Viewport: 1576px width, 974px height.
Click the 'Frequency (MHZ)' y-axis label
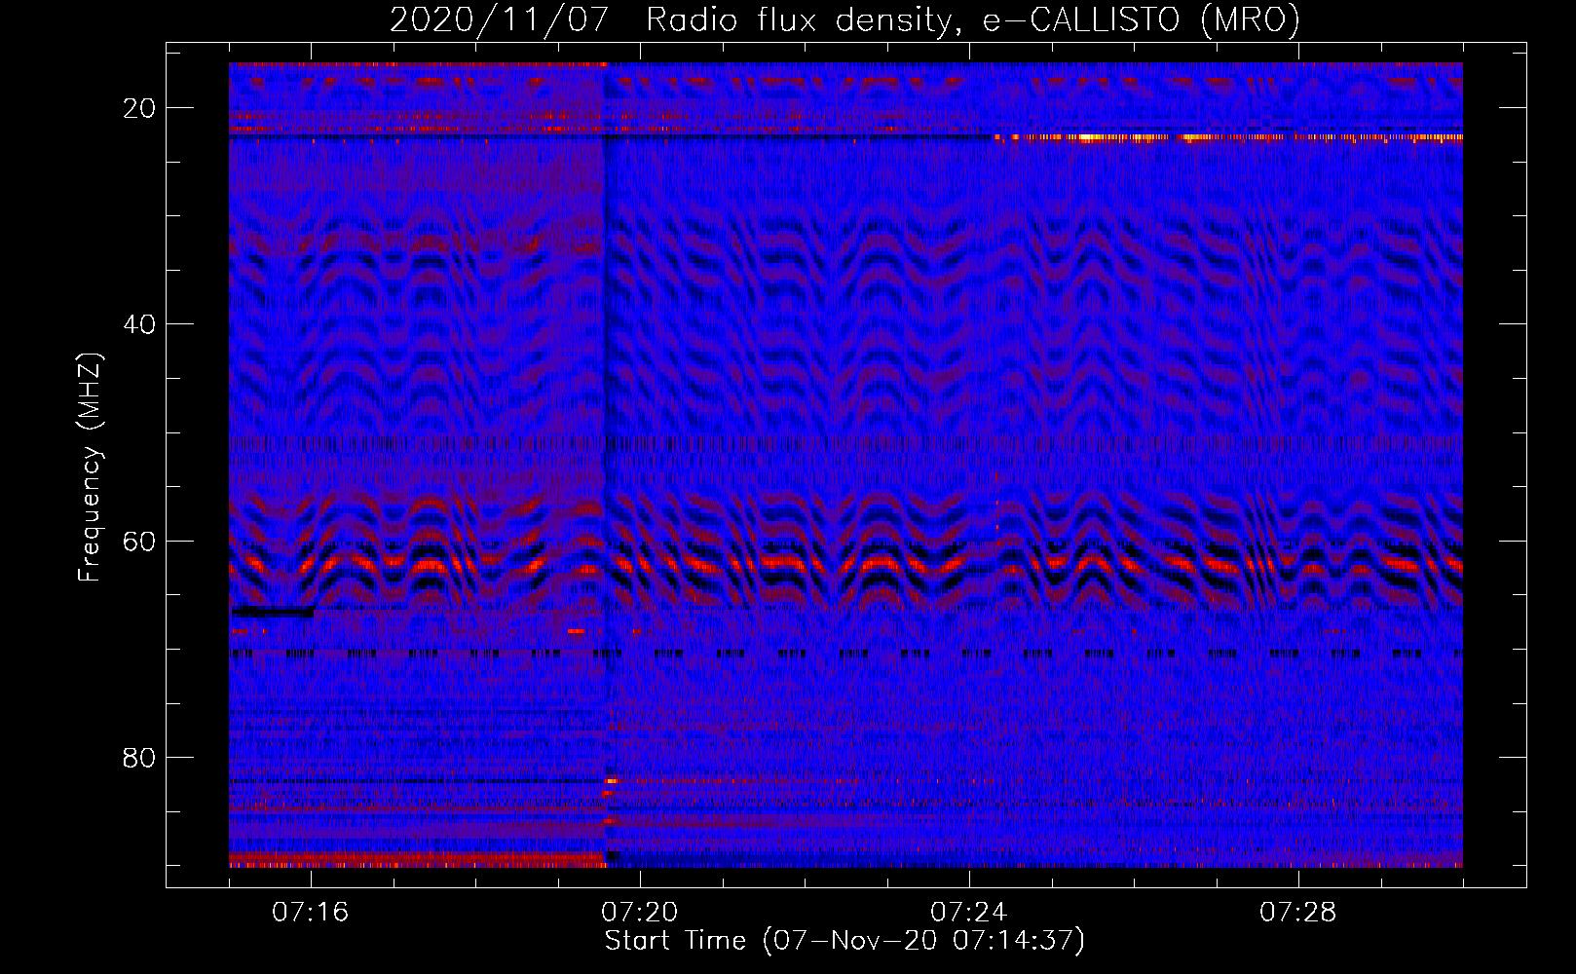[90, 468]
